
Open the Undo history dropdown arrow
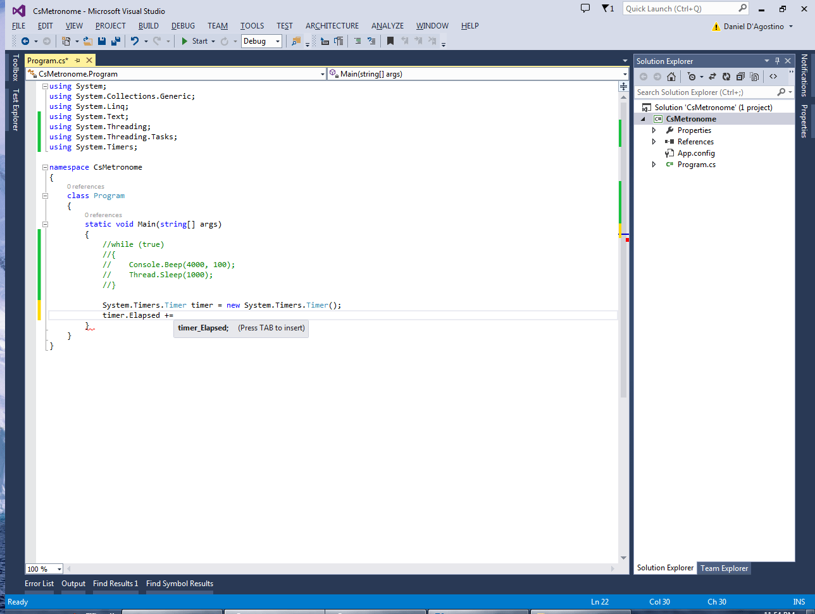(x=146, y=41)
